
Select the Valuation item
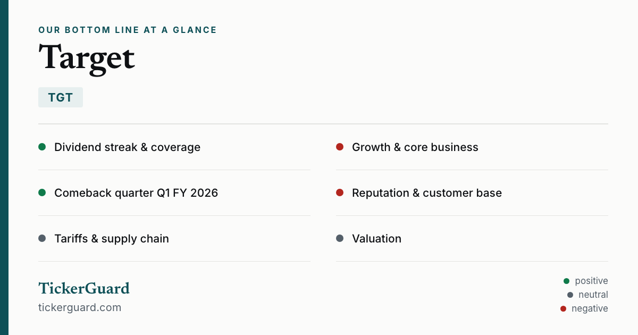[472, 239]
